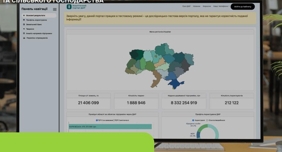Click the Профіль користувача sidebar icon
This screenshot has height=152, width=282.
tap(24, 20)
